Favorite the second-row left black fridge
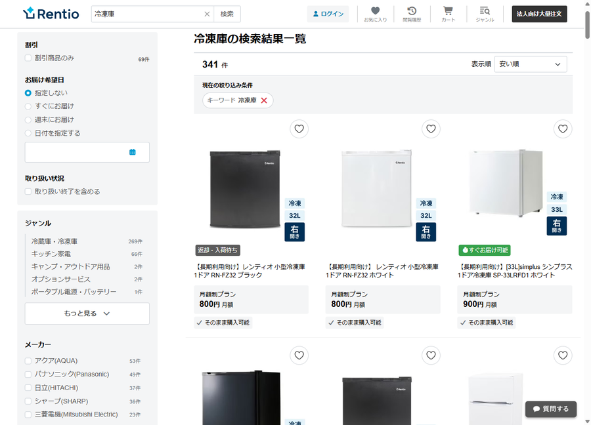This screenshot has height=425, width=591. (299, 355)
